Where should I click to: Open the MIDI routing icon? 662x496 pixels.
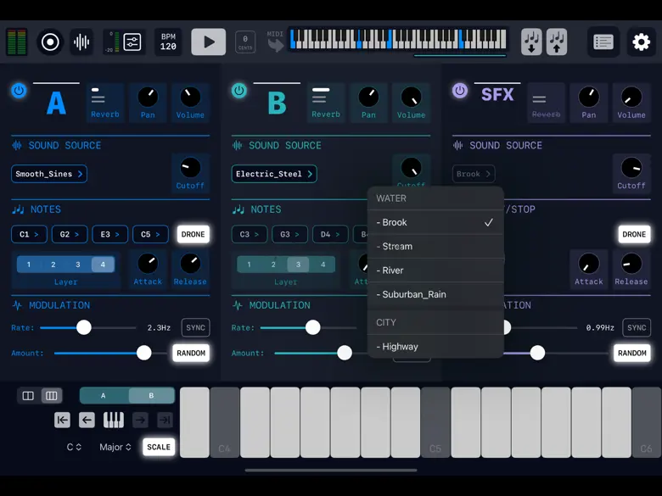[x=275, y=42]
